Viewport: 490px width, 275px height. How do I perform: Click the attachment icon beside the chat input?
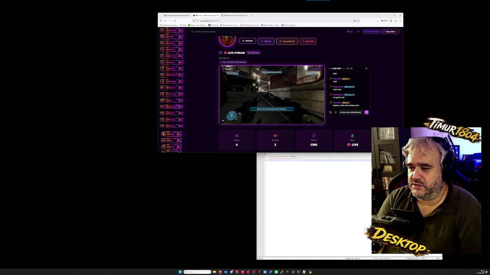[x=330, y=112]
